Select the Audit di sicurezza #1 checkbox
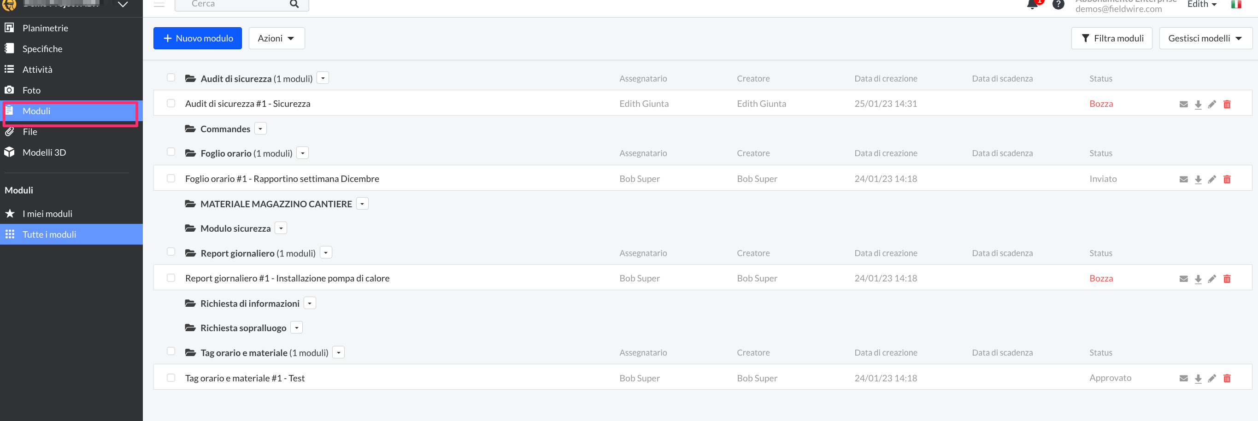 coord(171,104)
